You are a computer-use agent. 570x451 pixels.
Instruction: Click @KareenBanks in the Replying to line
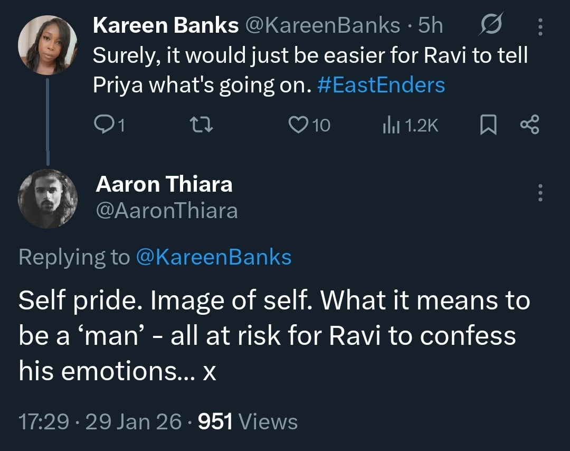coord(213,257)
